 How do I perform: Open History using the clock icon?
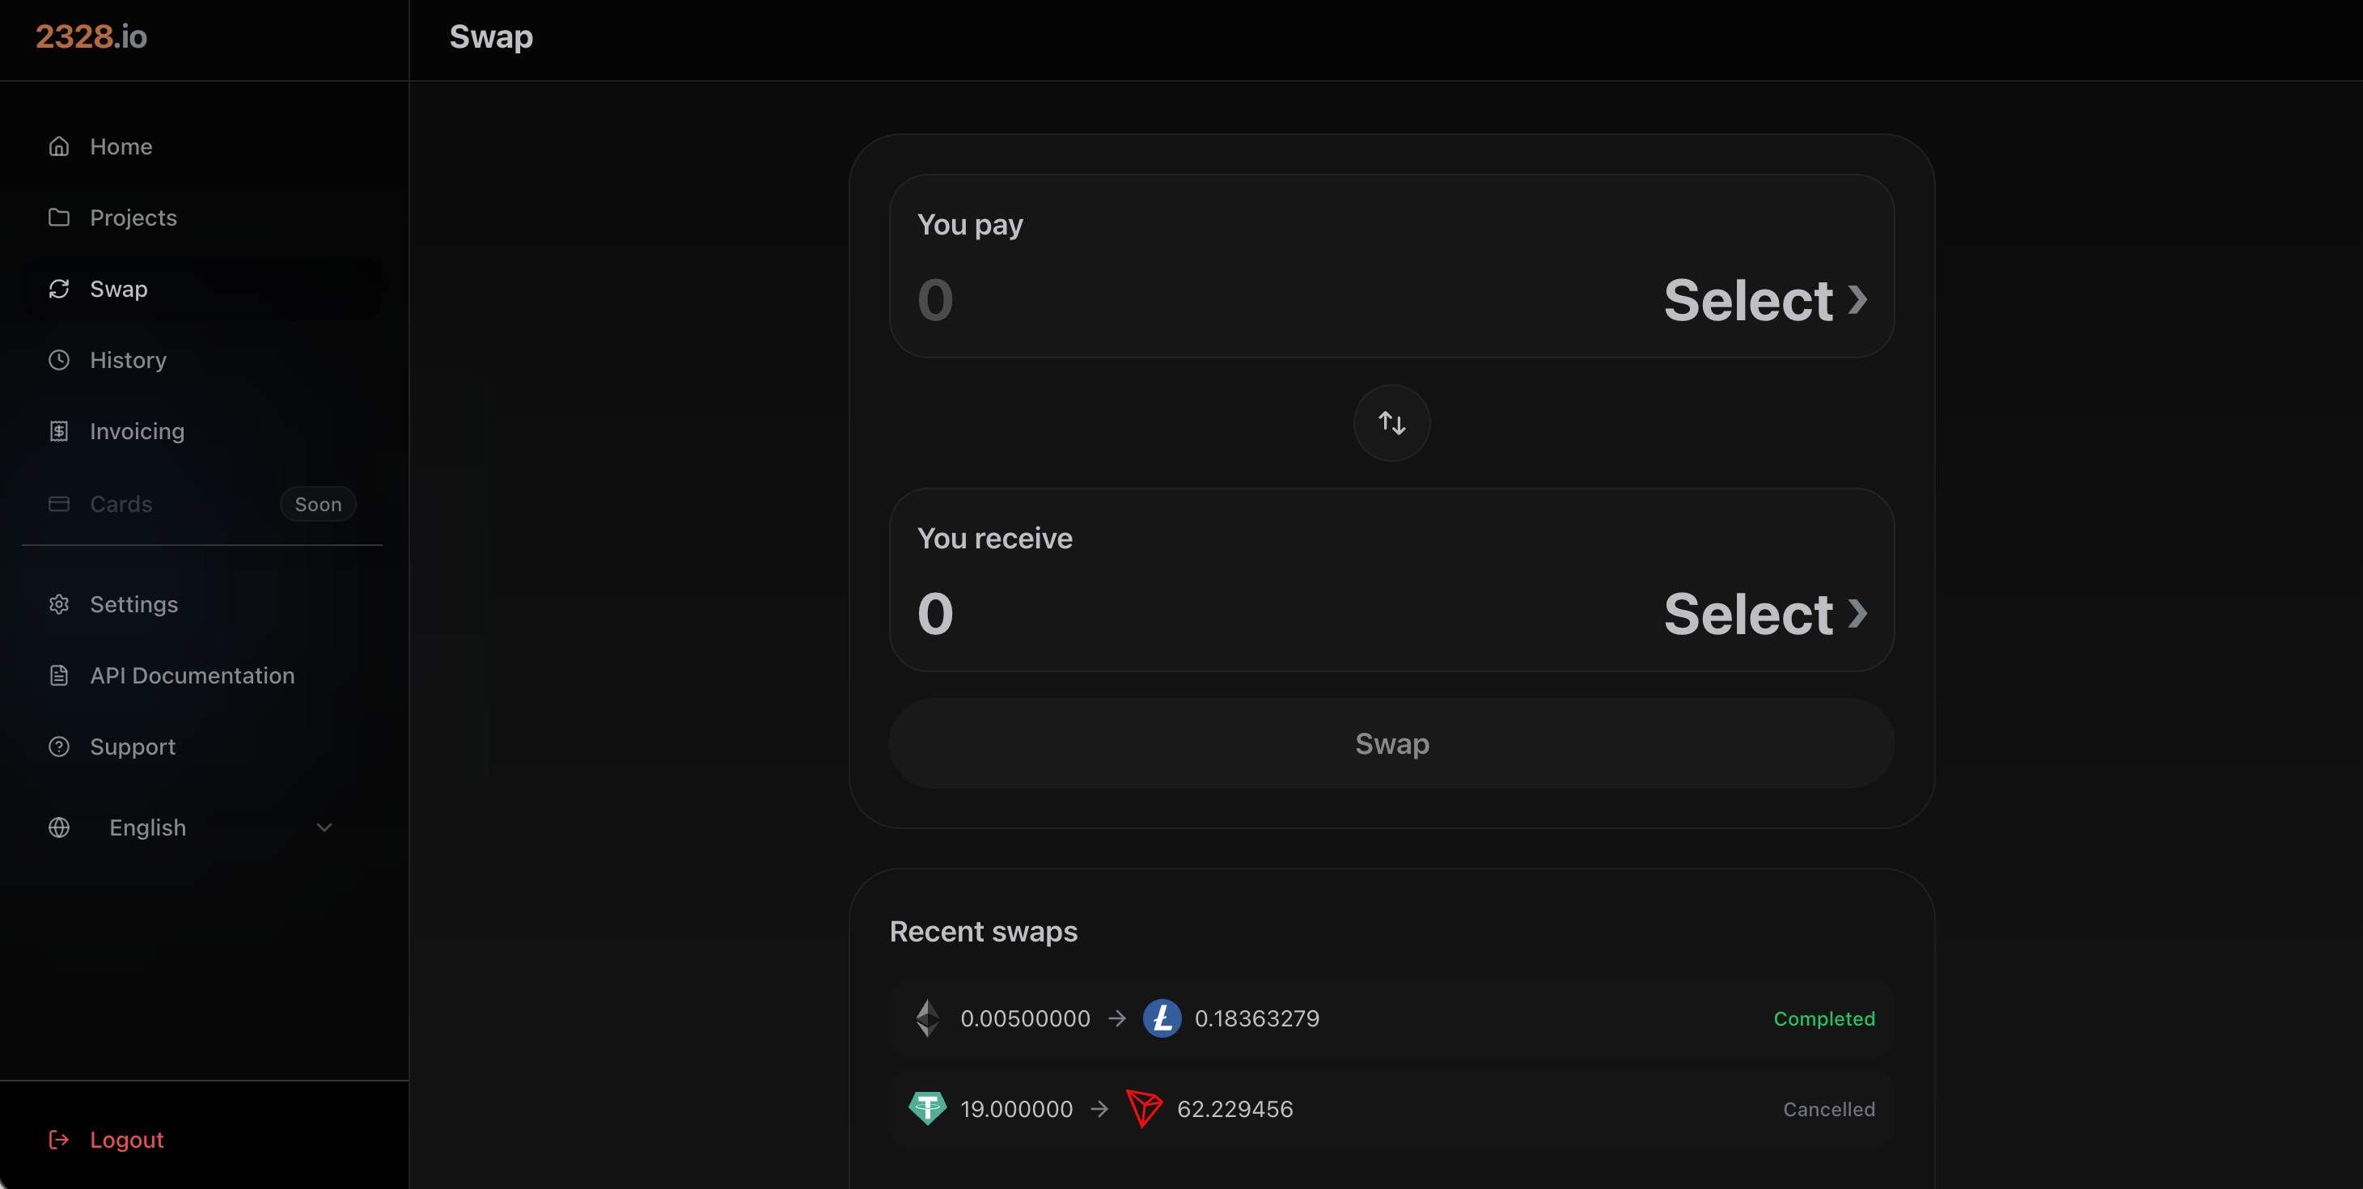[x=59, y=360]
